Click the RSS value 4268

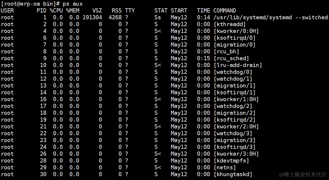click(x=115, y=17)
